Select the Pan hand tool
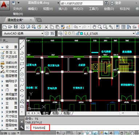Screen dimensions: 139x135 (x=94, y=27)
